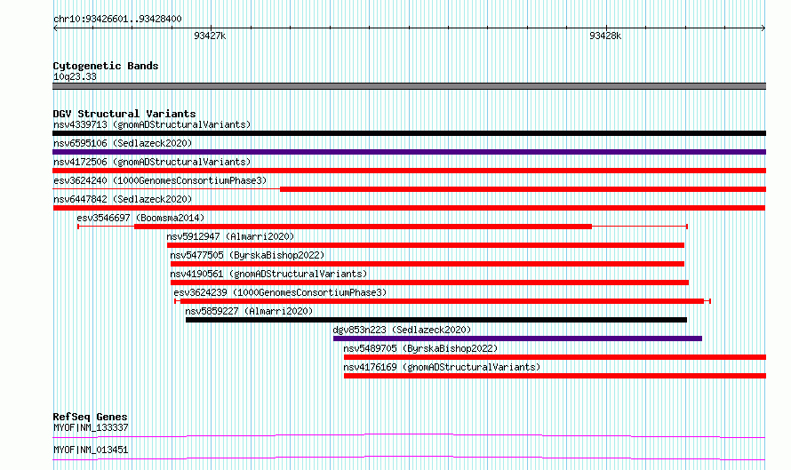Image resolution: width=791 pixels, height=470 pixels.
Task: Click the right scroll arrow on ruler
Action: click(763, 28)
